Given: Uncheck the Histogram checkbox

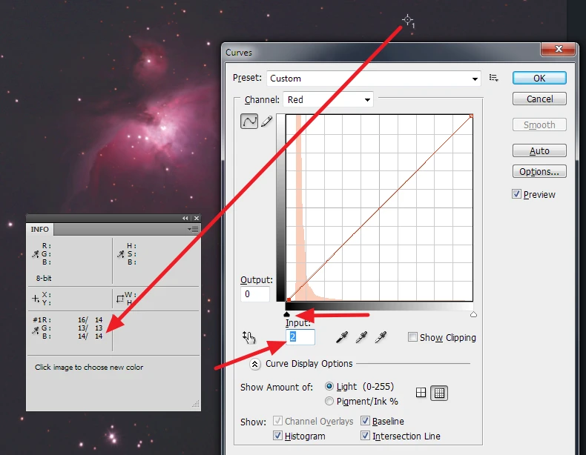Looking at the screenshot, I should pos(278,436).
